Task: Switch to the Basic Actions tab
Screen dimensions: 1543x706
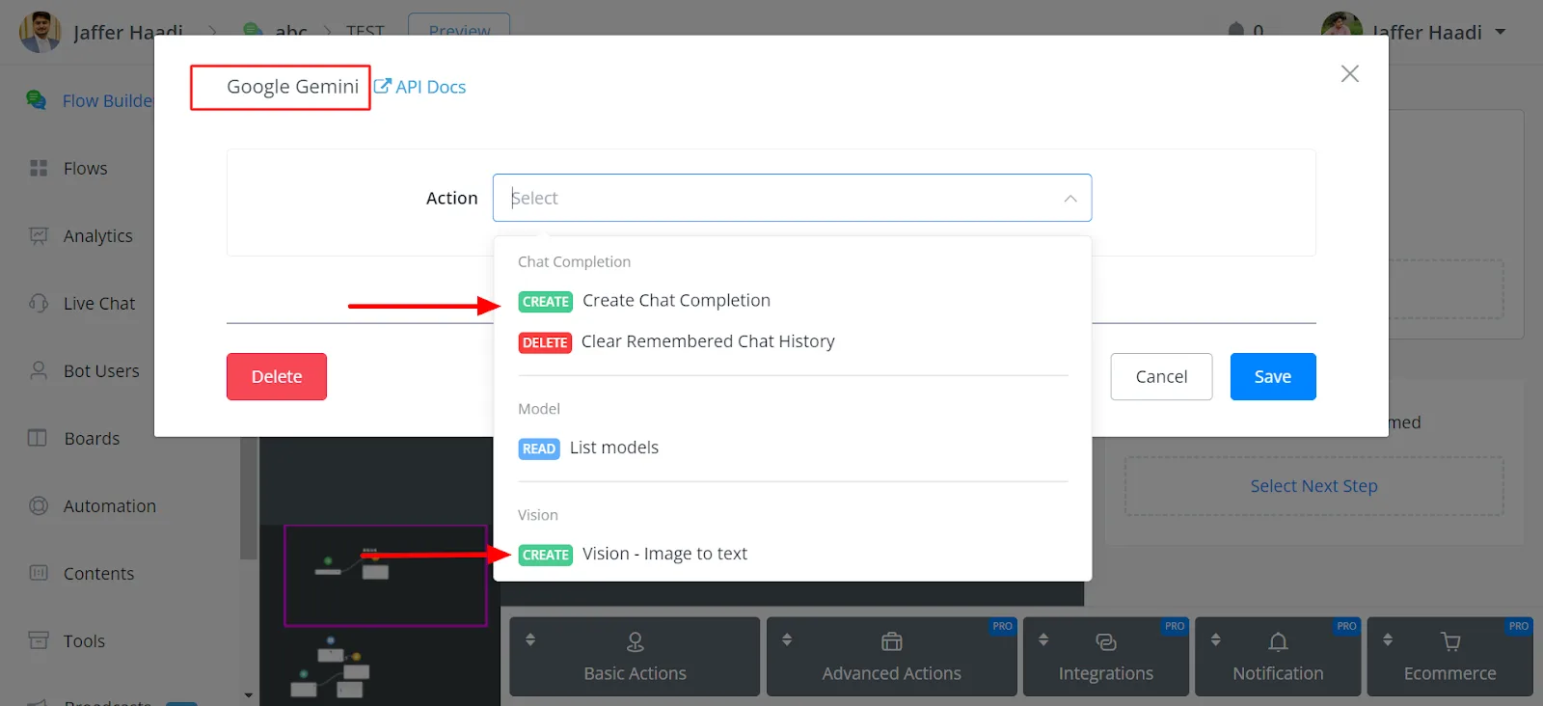Action: 635,657
